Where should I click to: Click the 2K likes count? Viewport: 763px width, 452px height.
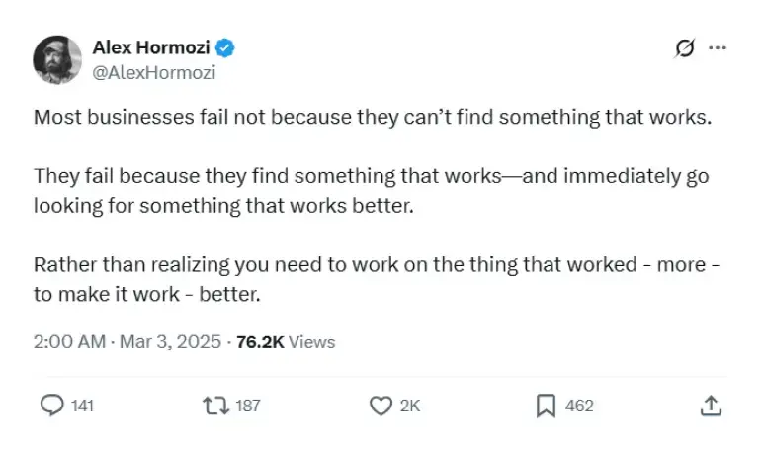(x=409, y=406)
